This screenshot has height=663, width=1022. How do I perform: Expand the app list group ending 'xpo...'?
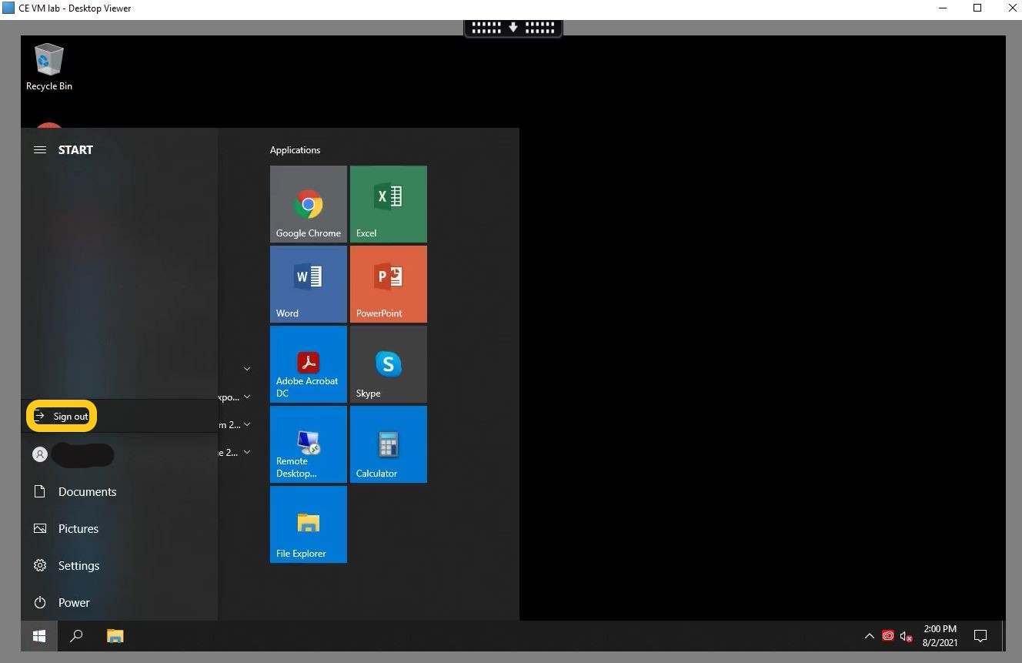(x=247, y=397)
